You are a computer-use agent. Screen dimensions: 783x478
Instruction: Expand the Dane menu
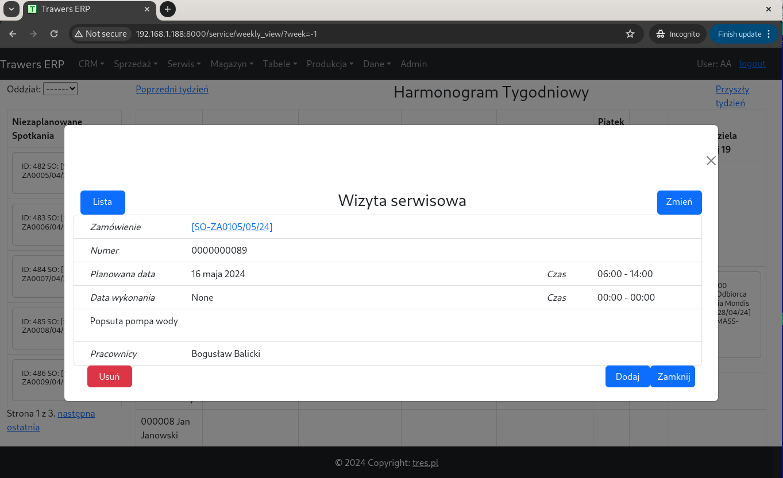click(x=377, y=64)
